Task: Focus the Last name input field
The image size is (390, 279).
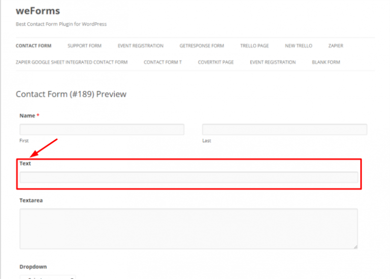Action: click(x=284, y=130)
